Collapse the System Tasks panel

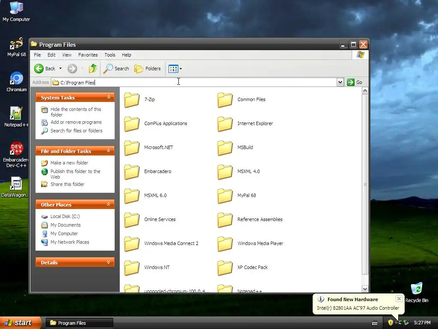pyautogui.click(x=109, y=97)
